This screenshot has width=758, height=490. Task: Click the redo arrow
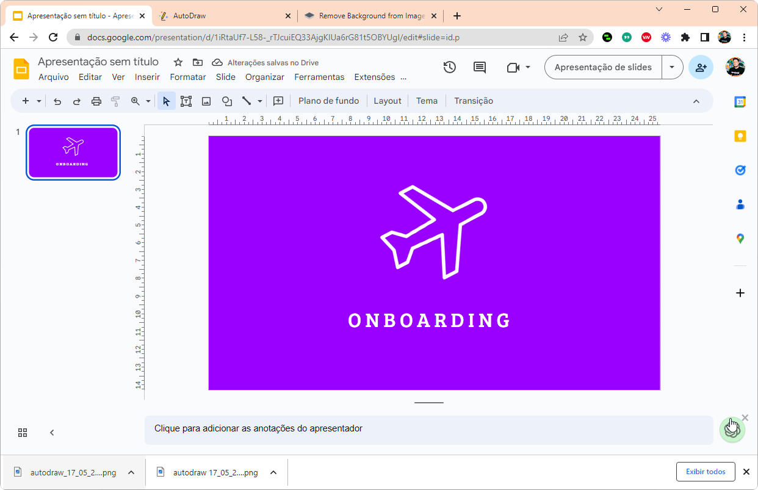click(77, 101)
